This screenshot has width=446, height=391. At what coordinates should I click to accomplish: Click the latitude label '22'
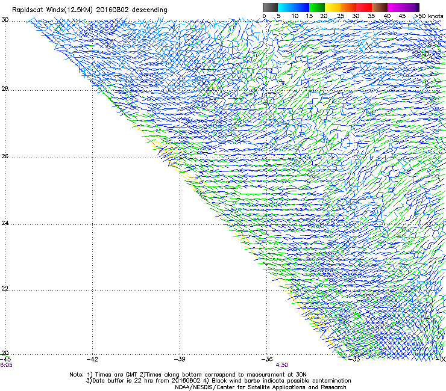point(5,288)
